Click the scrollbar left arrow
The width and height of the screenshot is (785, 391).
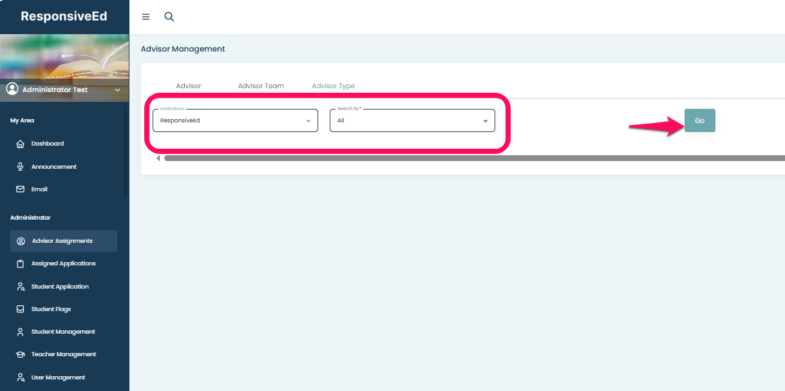pyautogui.click(x=158, y=158)
